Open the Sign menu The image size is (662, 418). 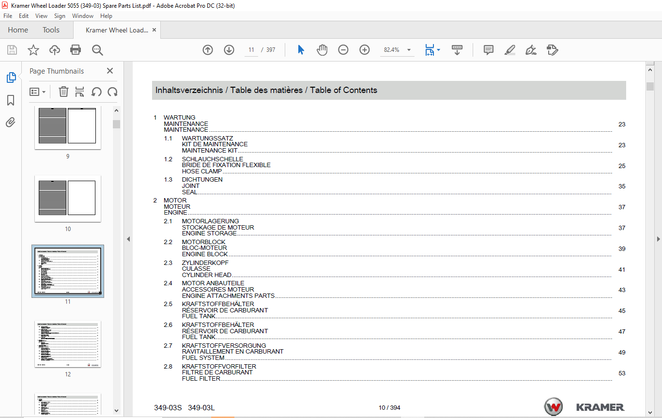click(60, 16)
